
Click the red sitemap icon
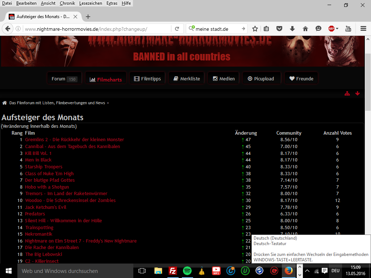347,94
